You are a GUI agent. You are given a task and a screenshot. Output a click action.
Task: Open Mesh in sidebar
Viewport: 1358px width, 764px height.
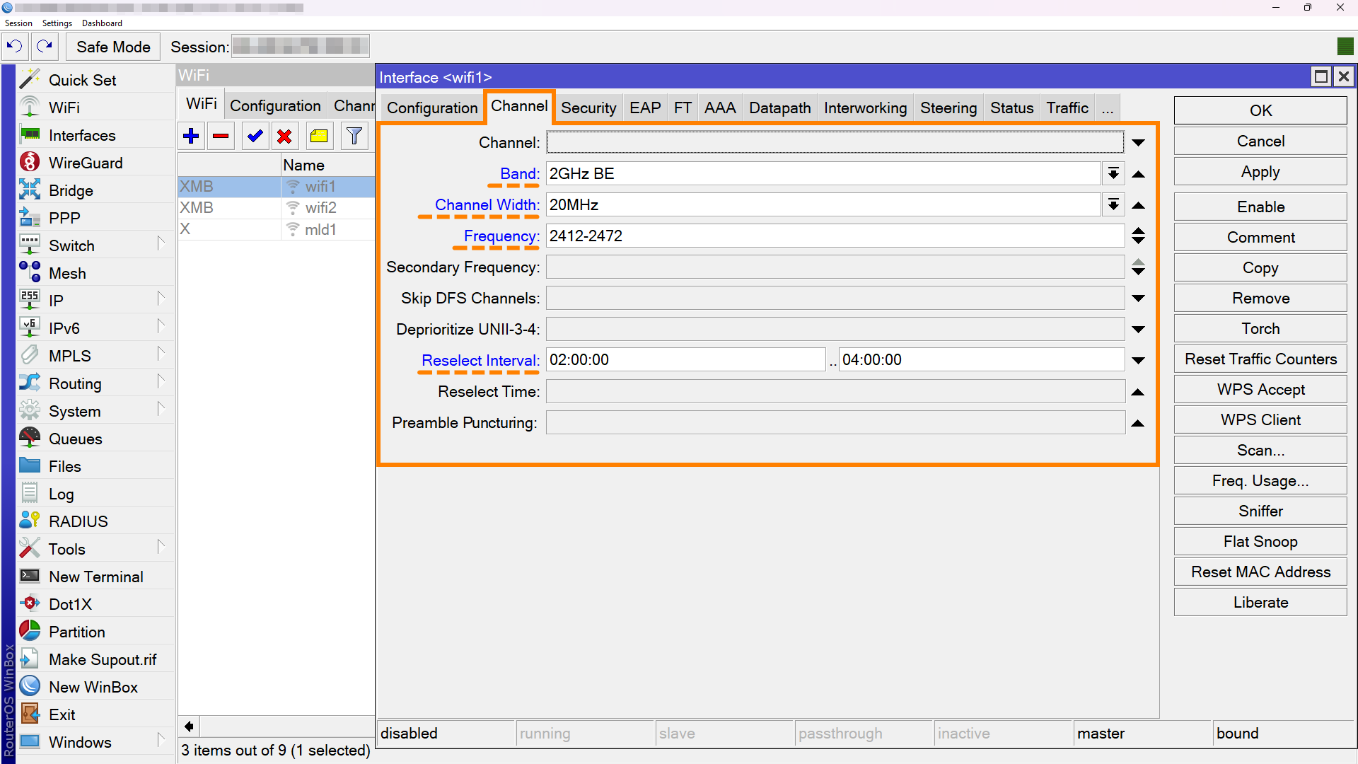[x=95, y=273]
